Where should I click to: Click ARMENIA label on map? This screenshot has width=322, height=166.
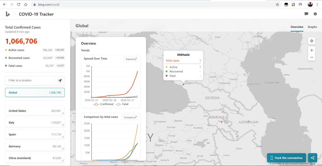(217, 117)
